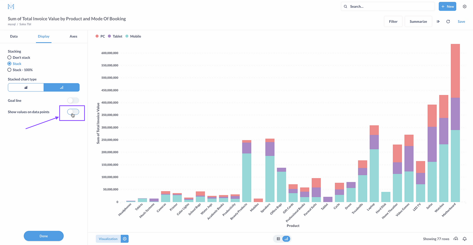Image resolution: width=473 pixels, height=245 pixels.
Task: Open the New dropdown button
Action: (447, 7)
